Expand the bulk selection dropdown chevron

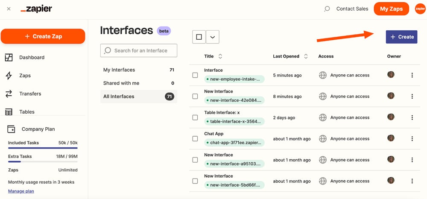(x=213, y=37)
